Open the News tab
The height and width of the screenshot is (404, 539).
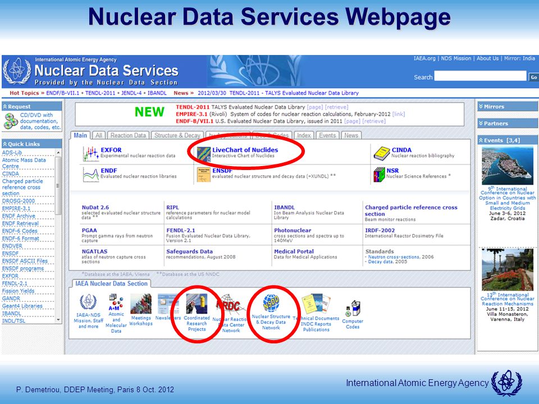(x=351, y=135)
